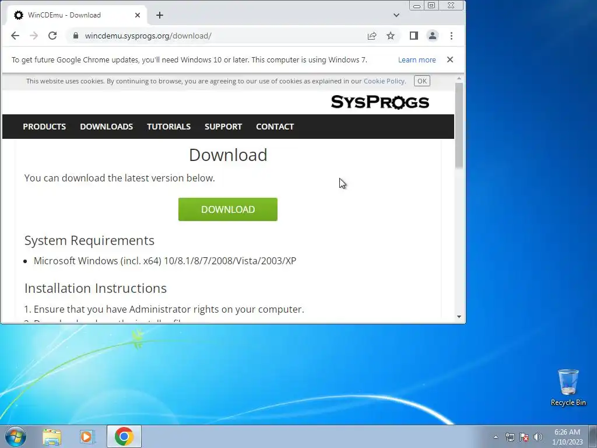Viewport: 597px width, 448px height.
Task: Open the Recycle Bin on desktop
Action: coord(568,387)
